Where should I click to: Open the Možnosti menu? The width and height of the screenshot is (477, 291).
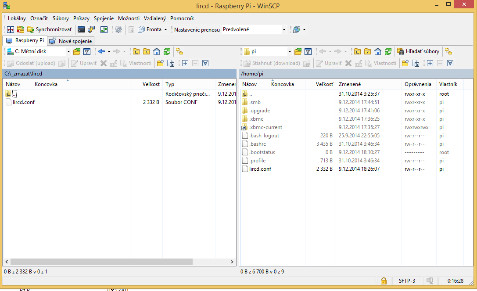click(x=129, y=18)
